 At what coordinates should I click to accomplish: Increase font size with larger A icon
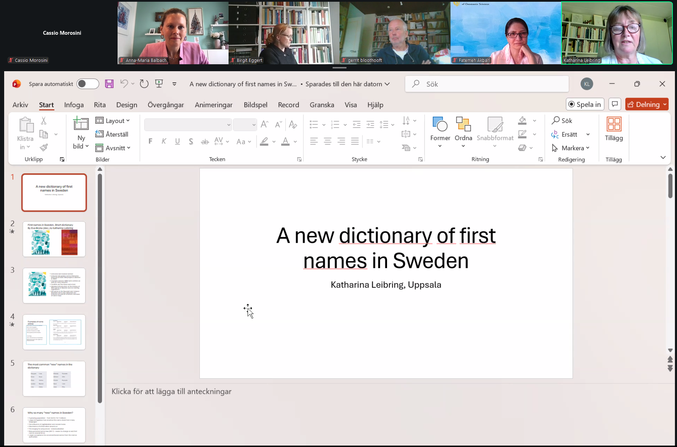pos(265,124)
